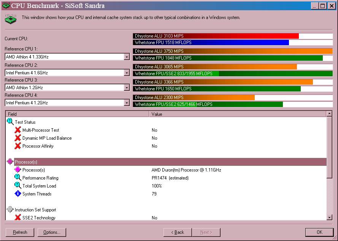Click the Performance Rating magnifier icon

18,178
